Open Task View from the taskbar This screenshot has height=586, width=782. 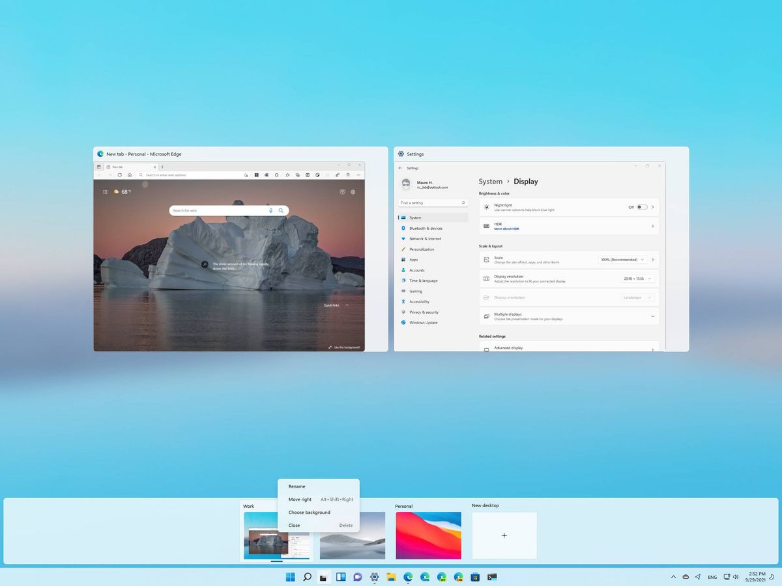(x=324, y=577)
